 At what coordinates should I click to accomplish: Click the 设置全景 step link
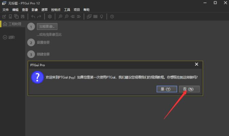(43, 43)
